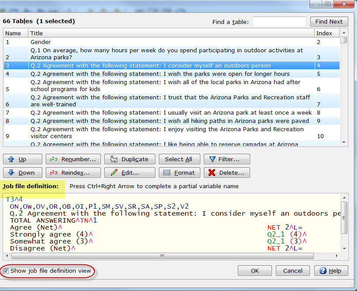Click definition editor scroll down arrow
This screenshot has height=291, width=357.
pyautogui.click(x=344, y=248)
